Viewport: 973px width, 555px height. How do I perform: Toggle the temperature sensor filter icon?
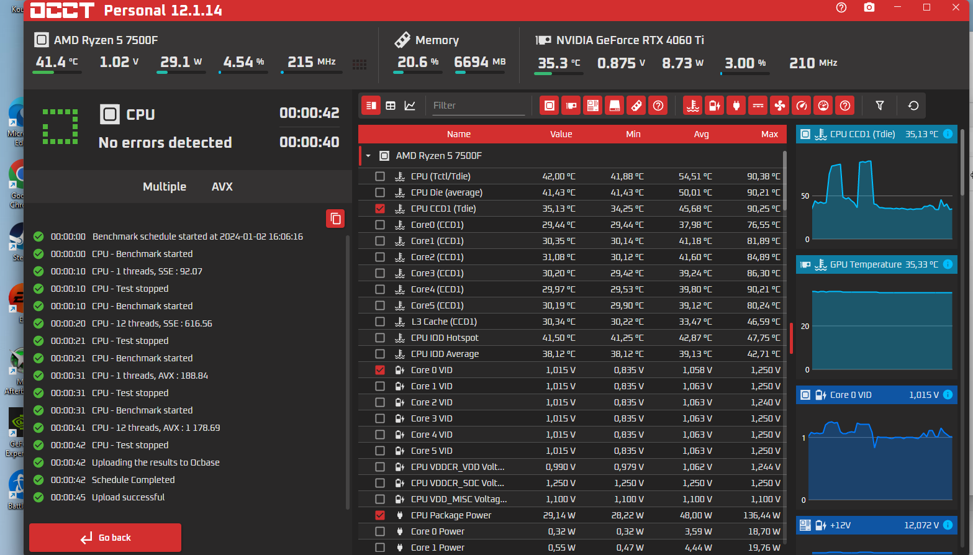click(x=693, y=106)
